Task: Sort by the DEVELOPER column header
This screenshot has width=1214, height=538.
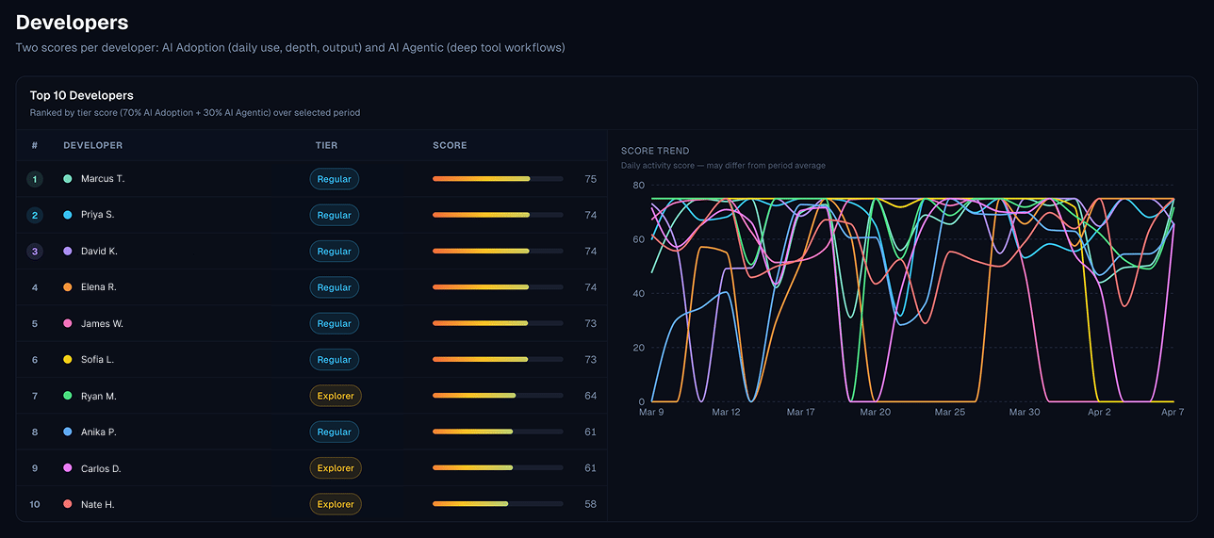Action: click(92, 145)
